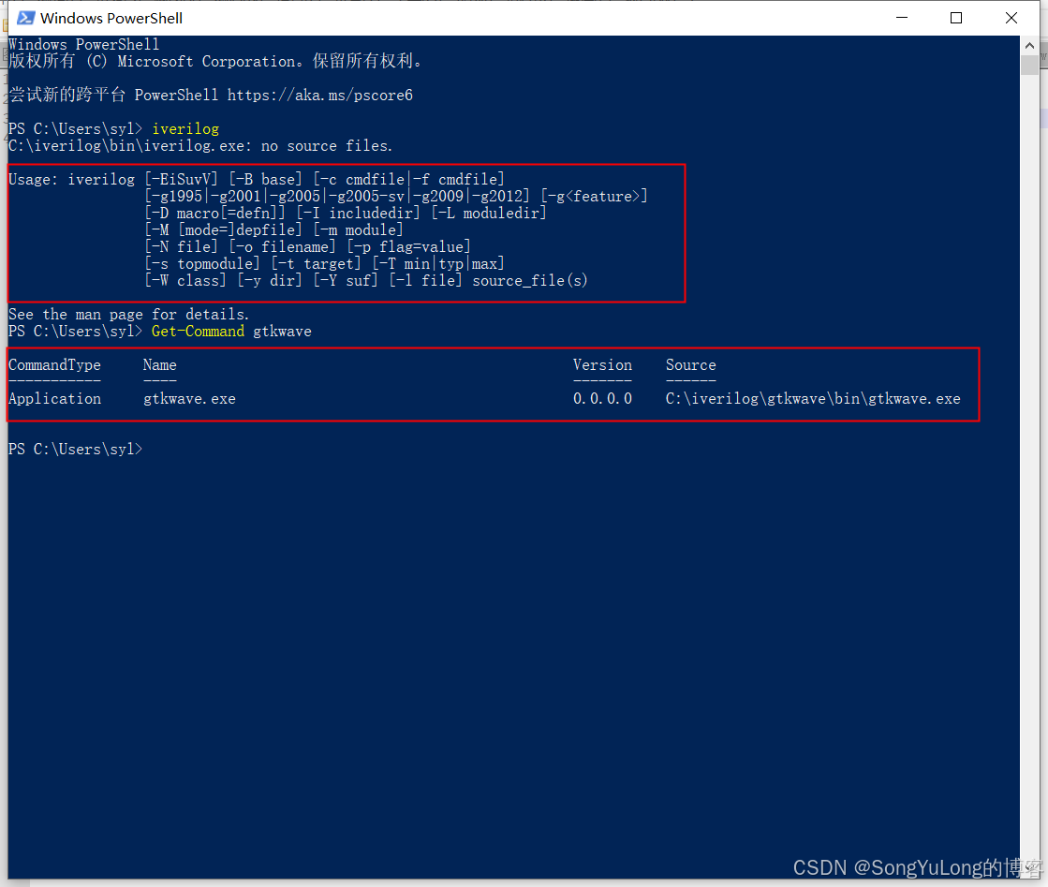Click the 'CommandType' column header

click(x=55, y=365)
